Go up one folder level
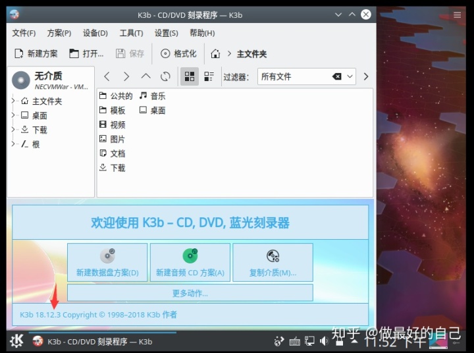 click(145, 76)
